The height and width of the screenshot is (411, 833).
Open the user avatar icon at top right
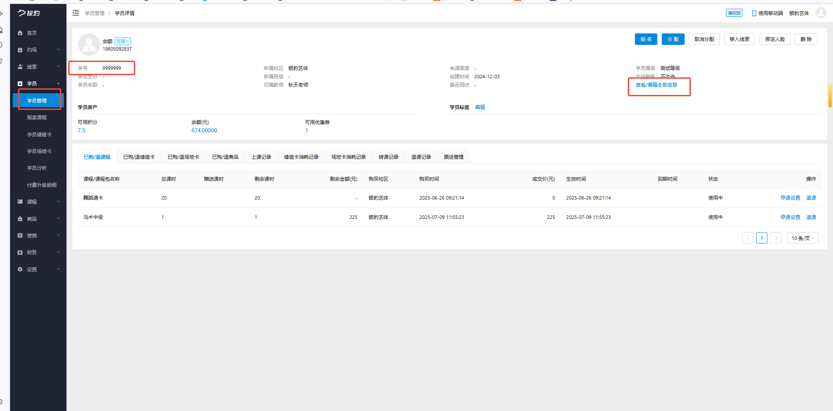tap(821, 13)
